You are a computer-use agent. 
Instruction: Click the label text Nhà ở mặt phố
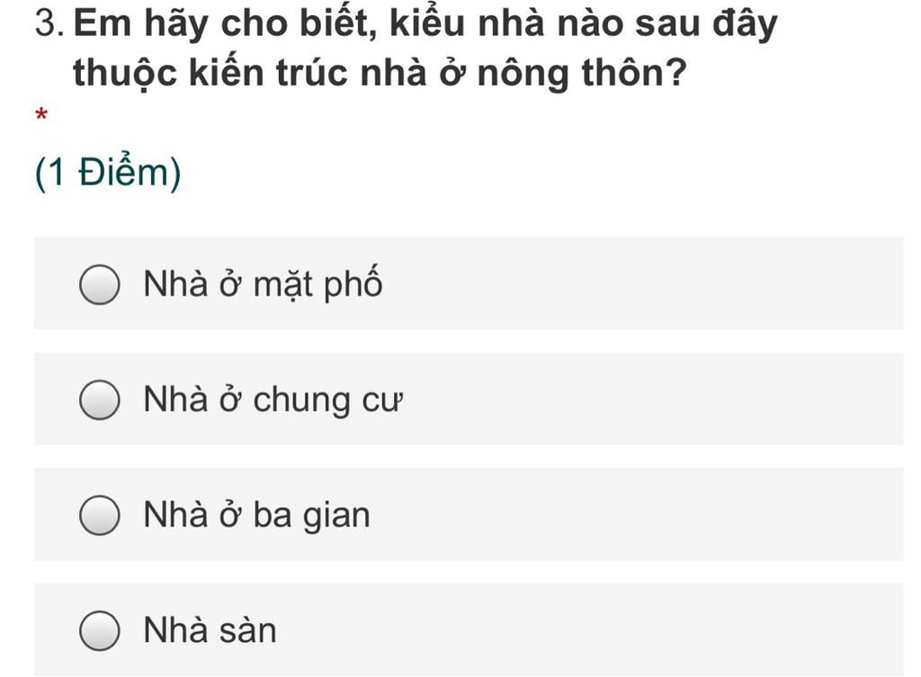coord(263,285)
